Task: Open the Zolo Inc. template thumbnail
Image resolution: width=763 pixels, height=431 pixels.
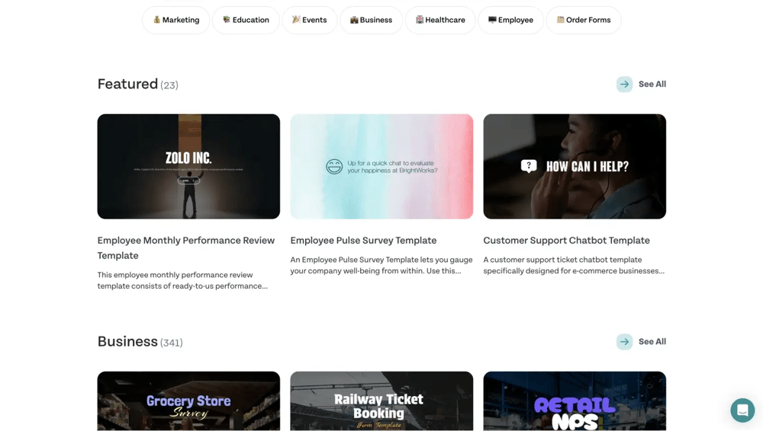Action: click(188, 166)
